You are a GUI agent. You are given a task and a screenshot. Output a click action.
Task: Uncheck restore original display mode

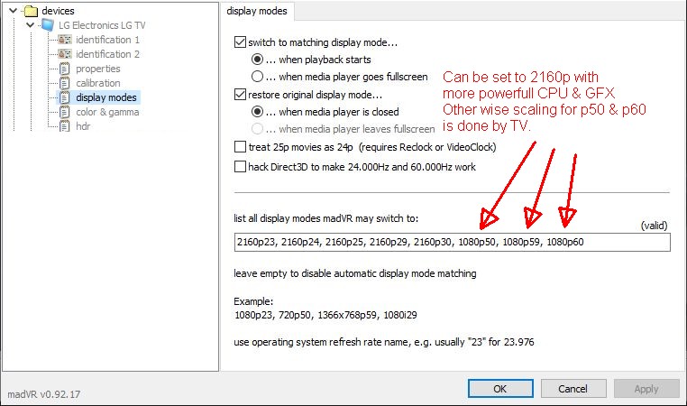(240, 94)
